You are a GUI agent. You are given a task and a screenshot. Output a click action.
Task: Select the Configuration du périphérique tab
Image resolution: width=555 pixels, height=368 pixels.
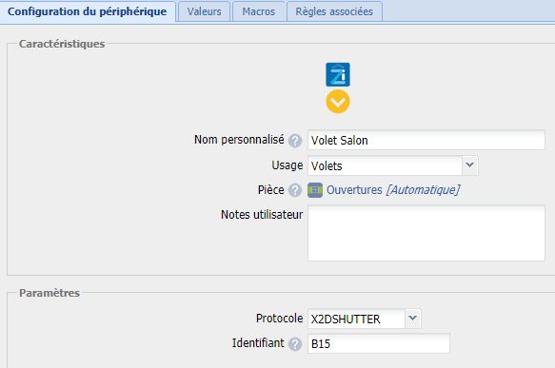pyautogui.click(x=87, y=11)
